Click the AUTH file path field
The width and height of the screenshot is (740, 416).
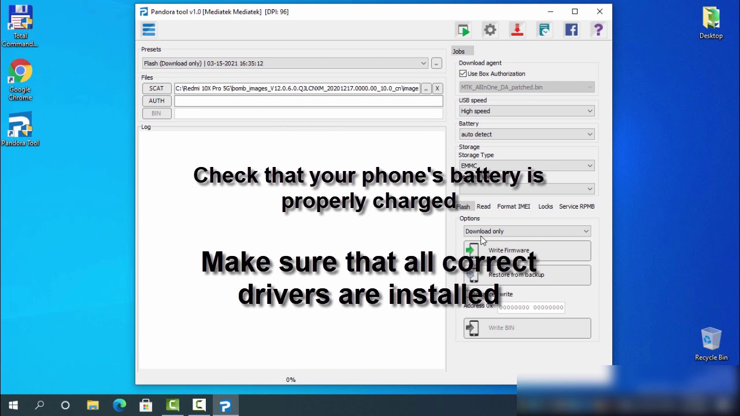[308, 101]
